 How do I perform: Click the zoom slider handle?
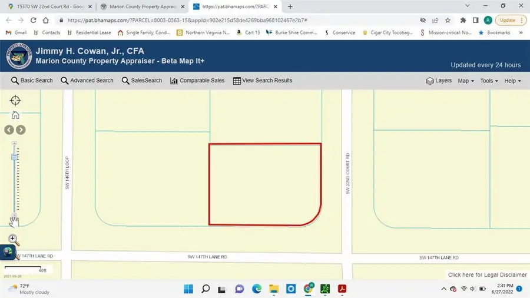(x=15, y=157)
